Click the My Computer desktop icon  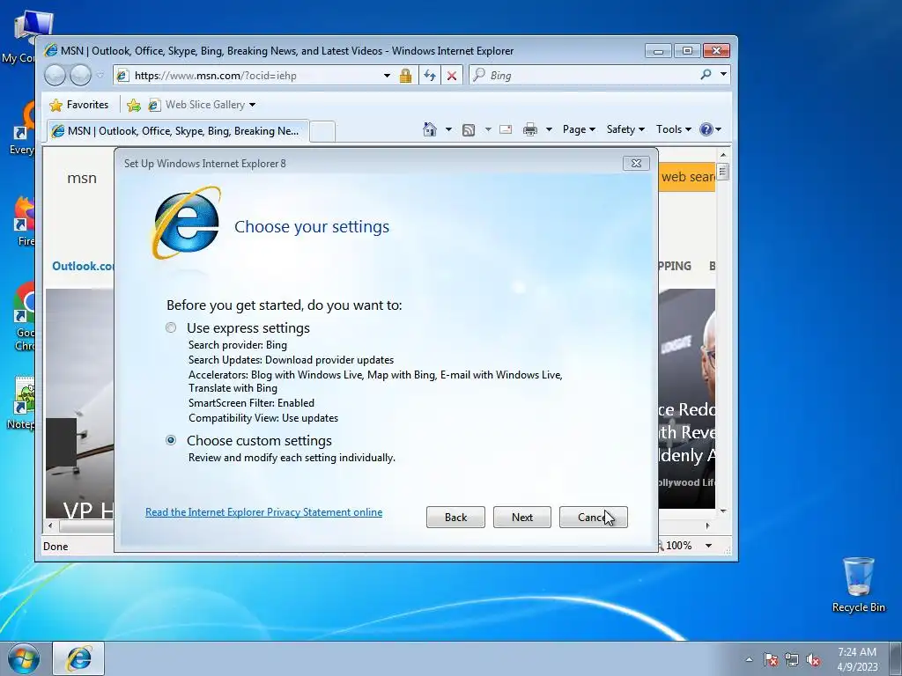click(23, 35)
